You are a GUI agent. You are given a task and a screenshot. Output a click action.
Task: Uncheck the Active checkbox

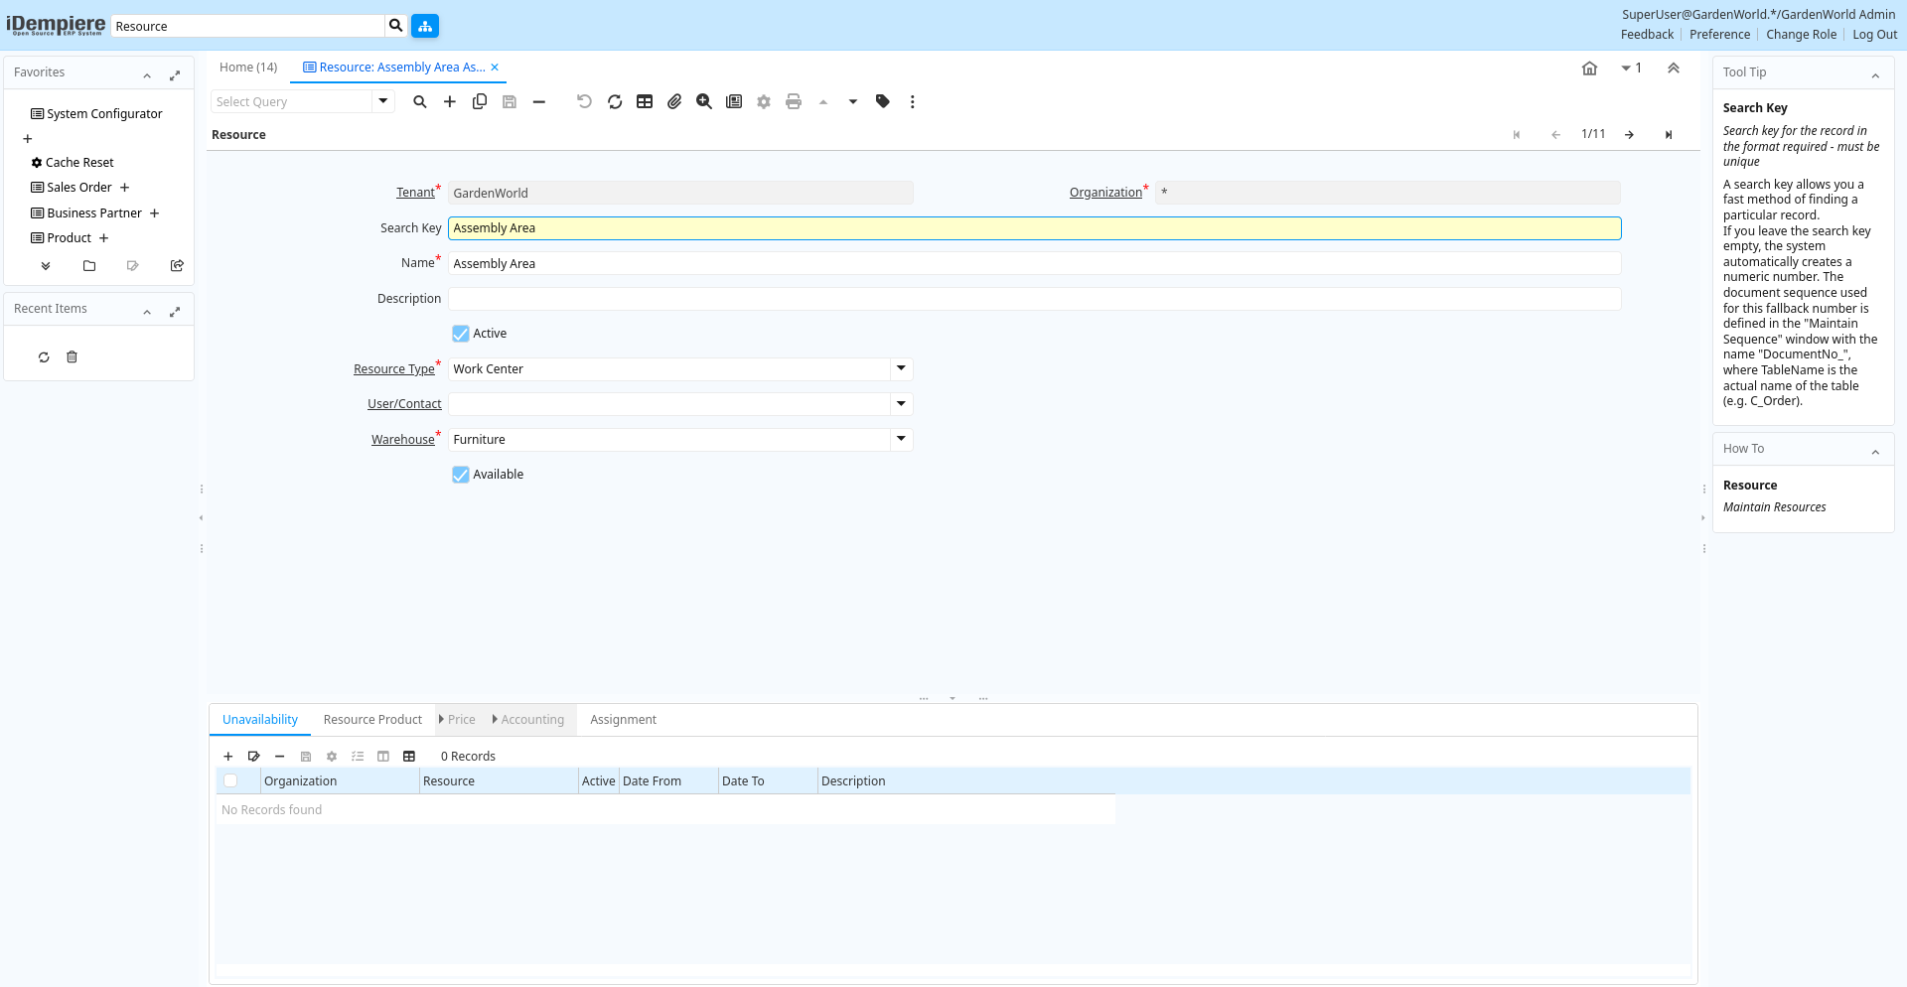461,334
